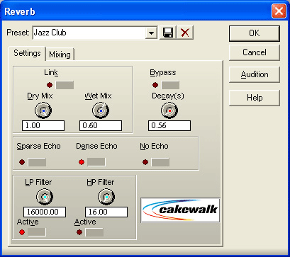Switch to the Mixing tab

(x=60, y=55)
